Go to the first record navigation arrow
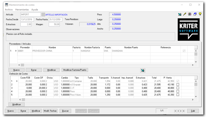This screenshot has height=117, width=206. pyautogui.click(x=175, y=111)
